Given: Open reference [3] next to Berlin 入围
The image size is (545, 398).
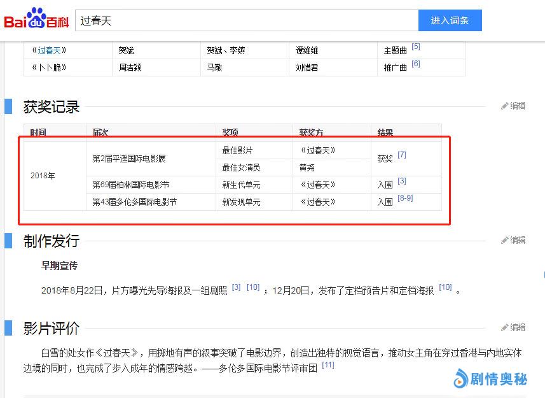Looking at the screenshot, I should click(x=401, y=181).
